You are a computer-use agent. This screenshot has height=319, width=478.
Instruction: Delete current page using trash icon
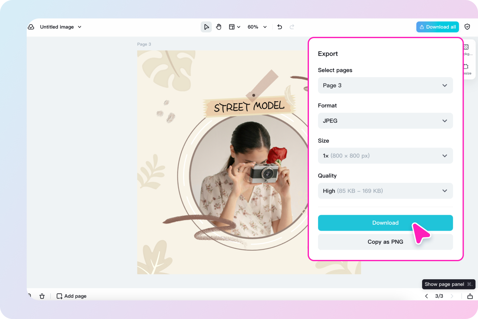pos(42,296)
